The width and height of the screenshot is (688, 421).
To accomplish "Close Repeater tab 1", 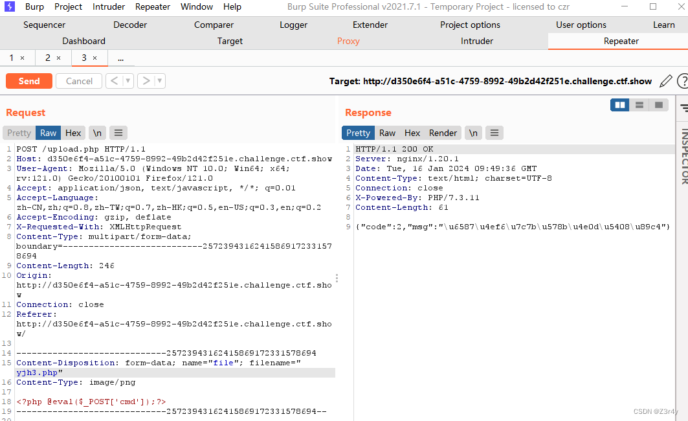I will [x=23, y=58].
